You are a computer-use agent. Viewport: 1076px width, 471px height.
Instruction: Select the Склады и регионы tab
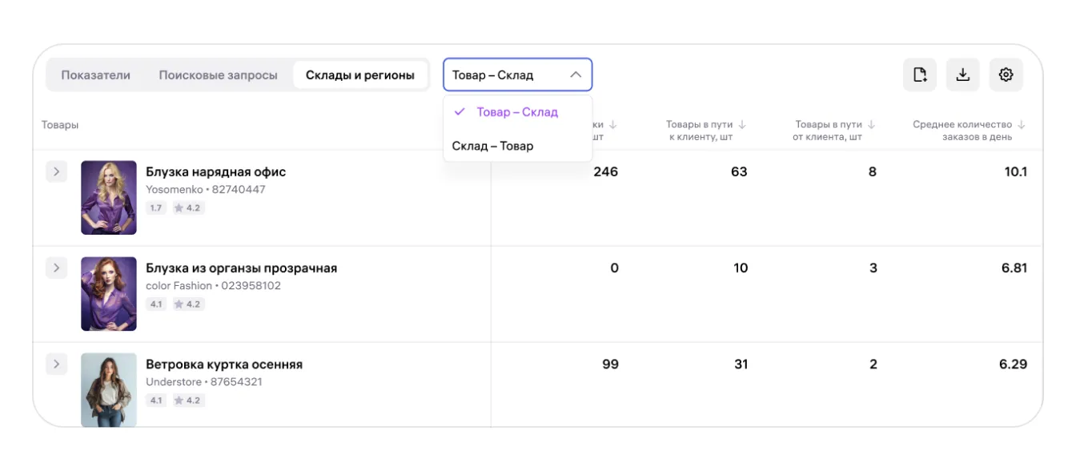click(x=360, y=75)
